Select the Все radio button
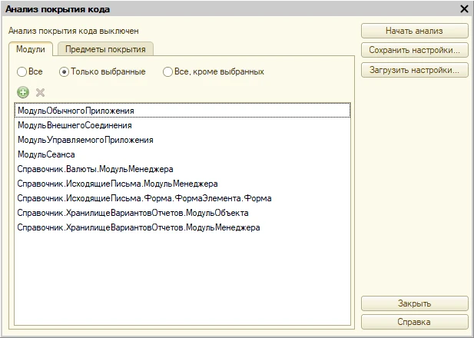This screenshot has width=474, height=338. coord(22,72)
